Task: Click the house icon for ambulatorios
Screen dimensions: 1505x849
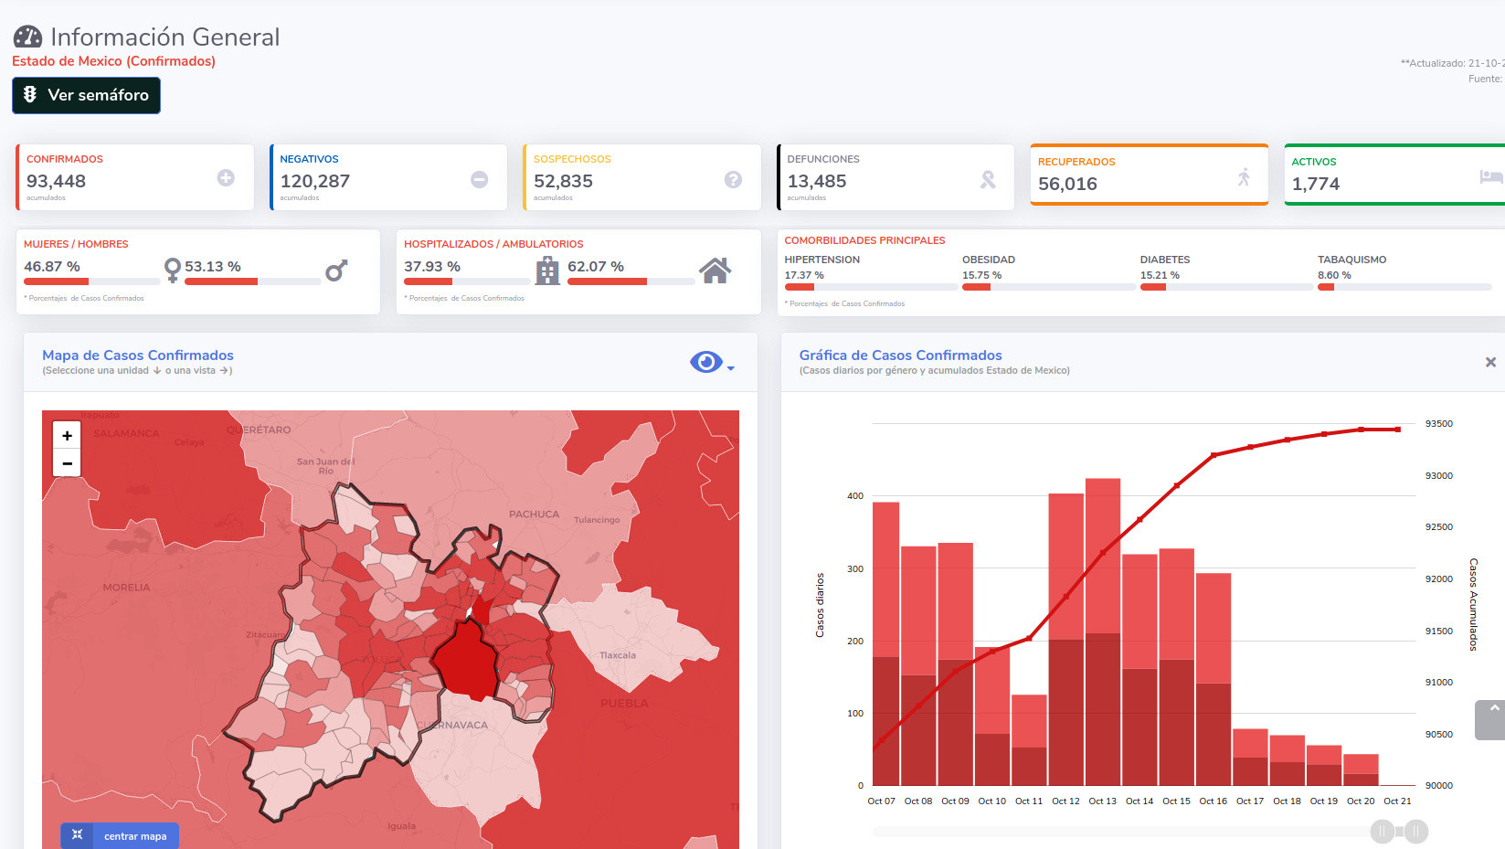Action: (715, 271)
